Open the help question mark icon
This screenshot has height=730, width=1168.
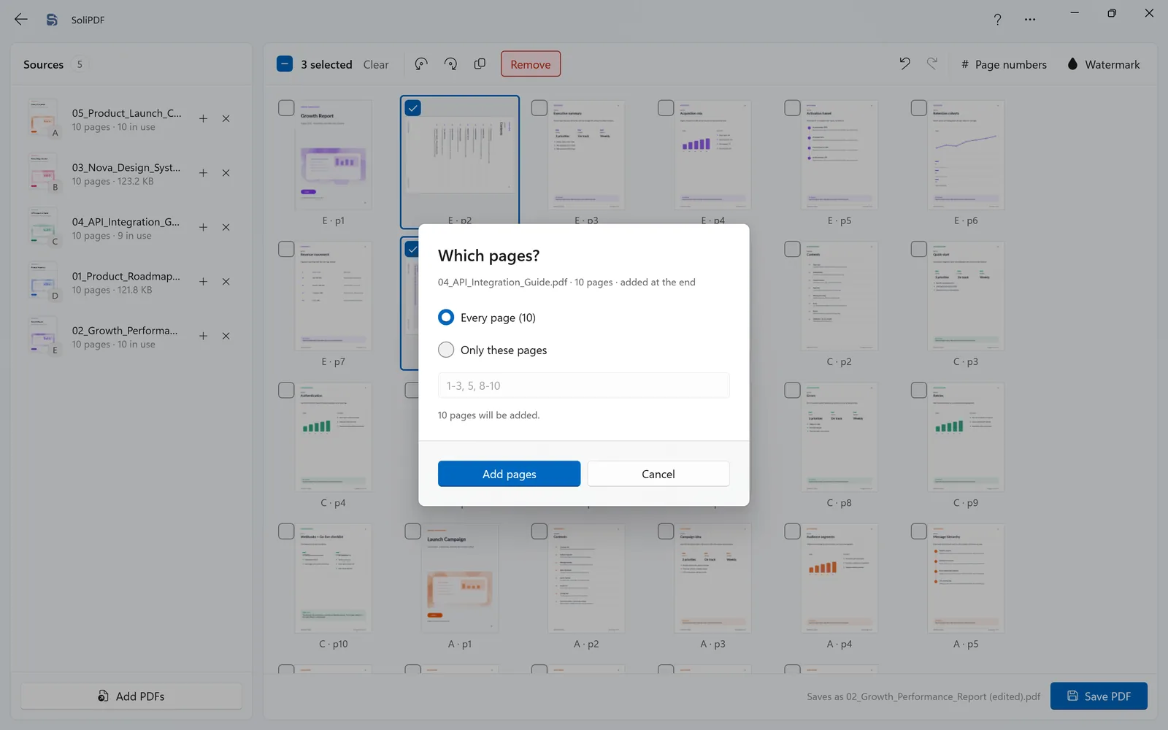(997, 20)
